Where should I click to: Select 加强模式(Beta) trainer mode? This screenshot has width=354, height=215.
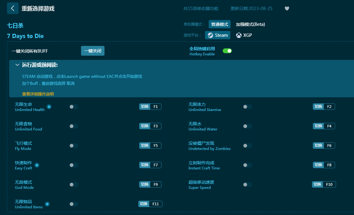(x=250, y=24)
